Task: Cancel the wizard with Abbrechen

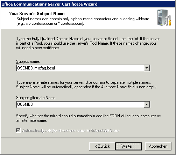Action: pos(158,146)
